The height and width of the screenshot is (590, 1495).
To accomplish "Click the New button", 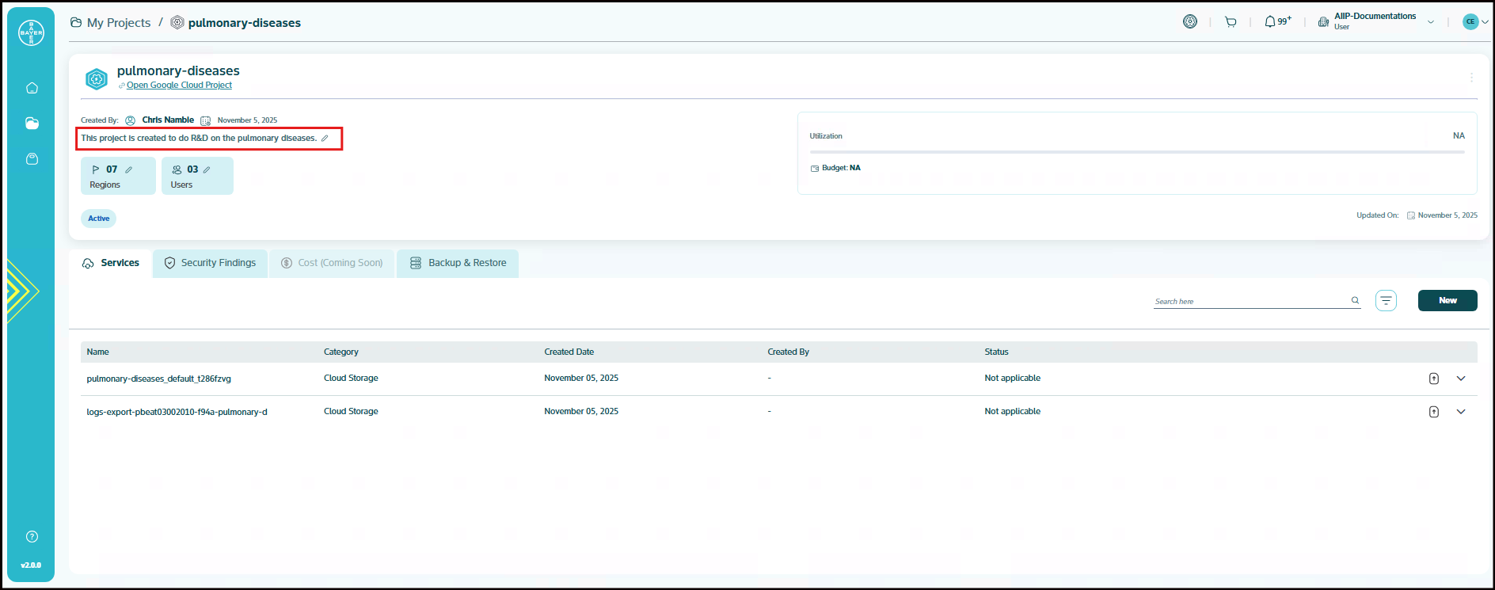I will click(x=1447, y=301).
